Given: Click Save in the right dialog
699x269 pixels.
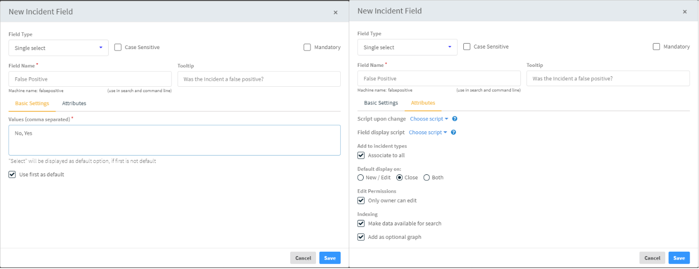Looking at the screenshot, I should (x=679, y=258).
